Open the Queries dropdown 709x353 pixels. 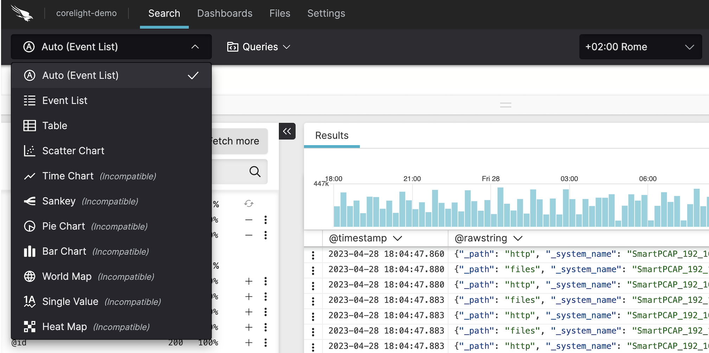(x=259, y=46)
